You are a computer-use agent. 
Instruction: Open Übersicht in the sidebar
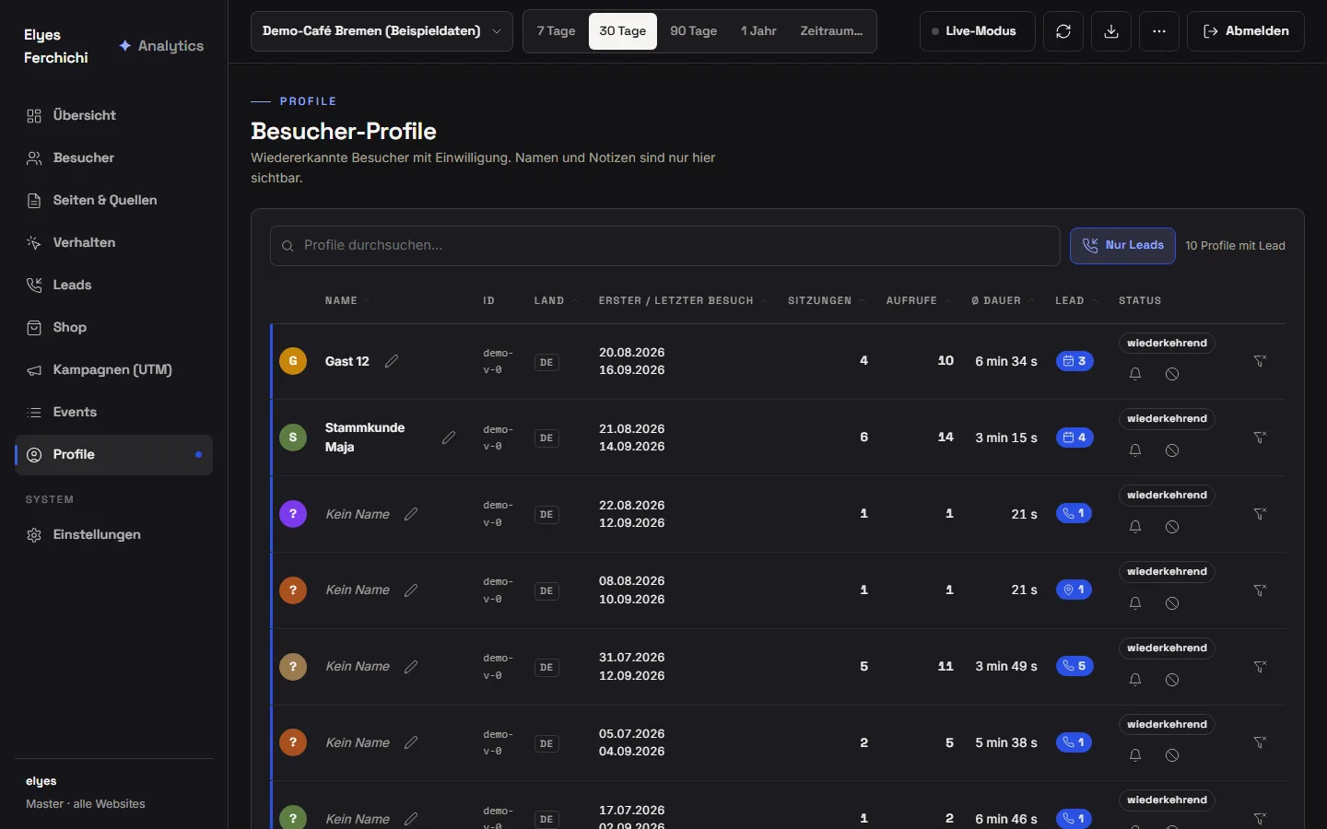coord(113,116)
